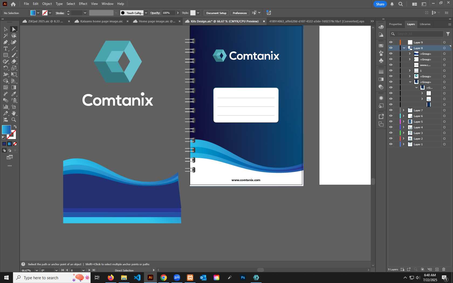Select the Rotate tool
453x283 pixels.
[x=5, y=68]
